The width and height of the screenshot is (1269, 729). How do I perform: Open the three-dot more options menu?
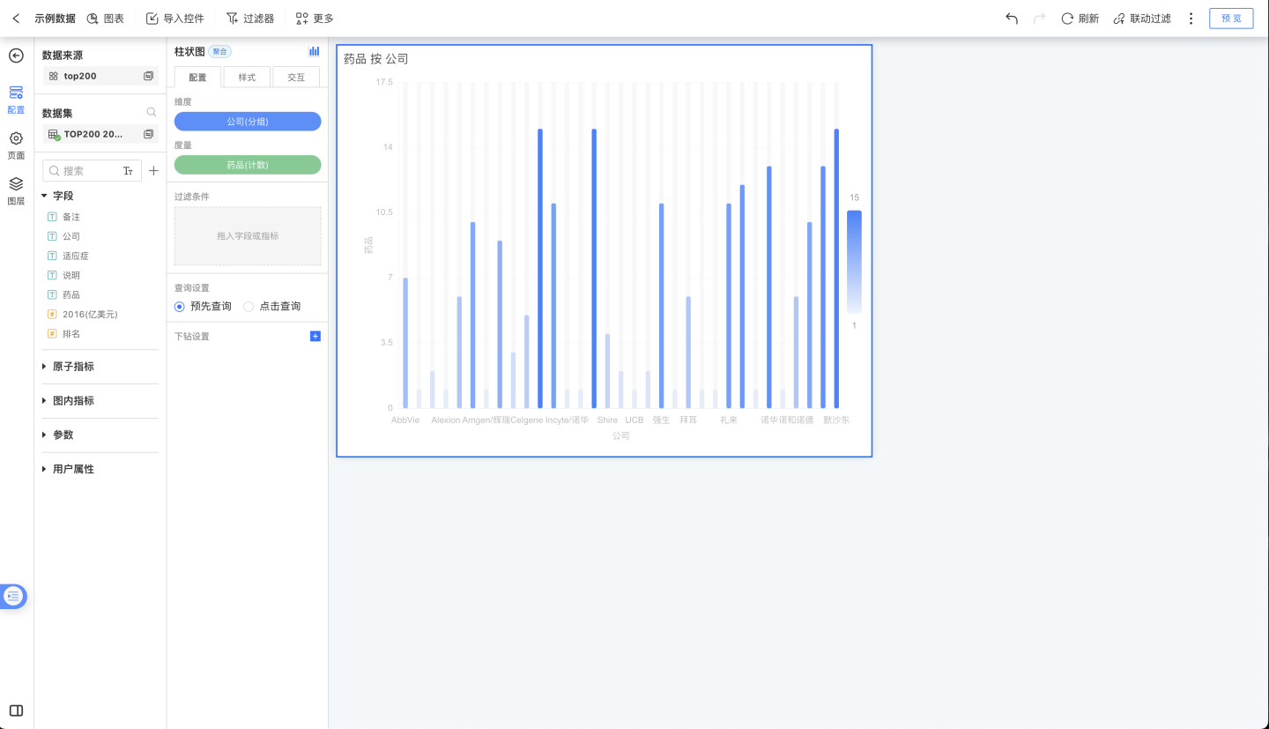1191,19
